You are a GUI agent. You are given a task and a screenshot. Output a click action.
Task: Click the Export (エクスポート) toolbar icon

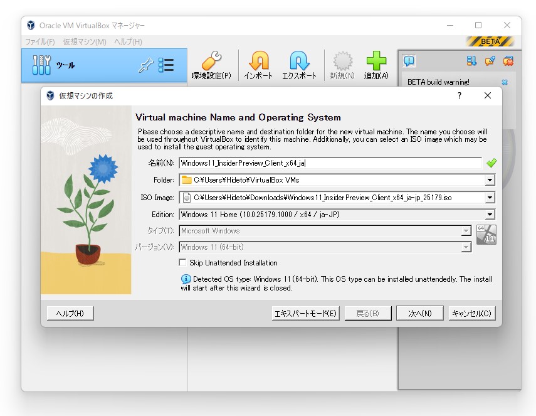pos(299,61)
